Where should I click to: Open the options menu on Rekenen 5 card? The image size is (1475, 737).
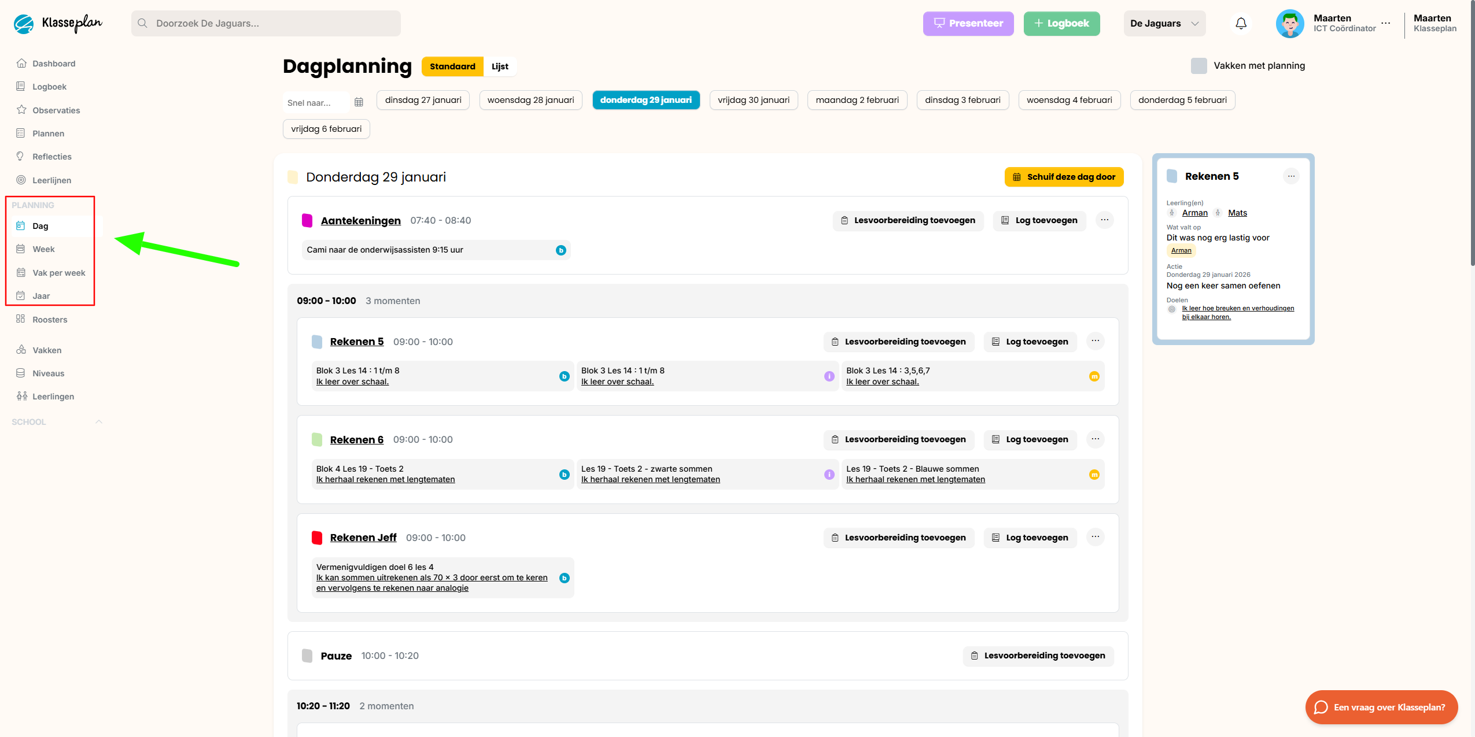(x=1290, y=176)
